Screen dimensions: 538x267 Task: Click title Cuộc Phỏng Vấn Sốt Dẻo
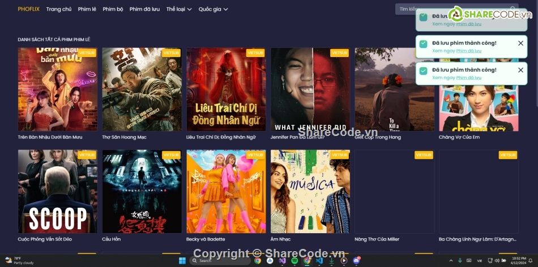(45, 239)
